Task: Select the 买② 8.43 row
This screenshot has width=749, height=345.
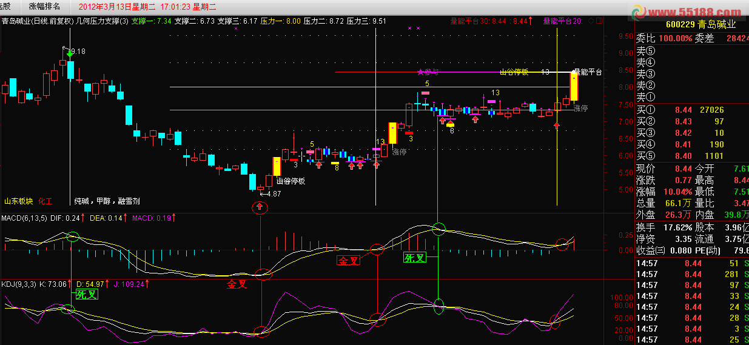Action: pos(691,121)
